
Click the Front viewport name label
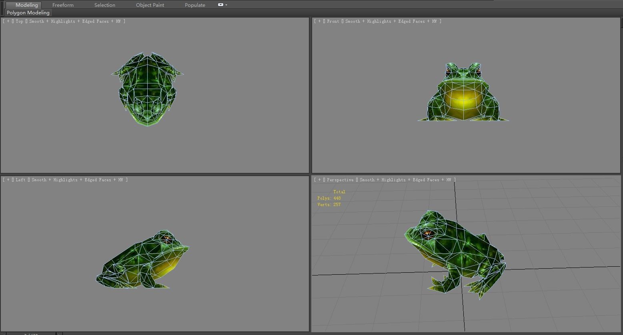pos(333,21)
